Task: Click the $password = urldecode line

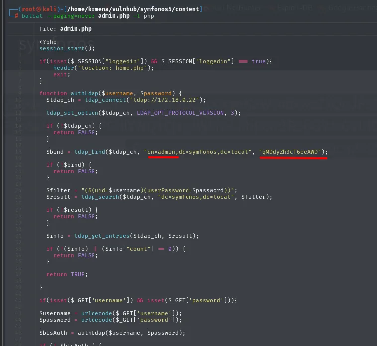Action: point(110,320)
